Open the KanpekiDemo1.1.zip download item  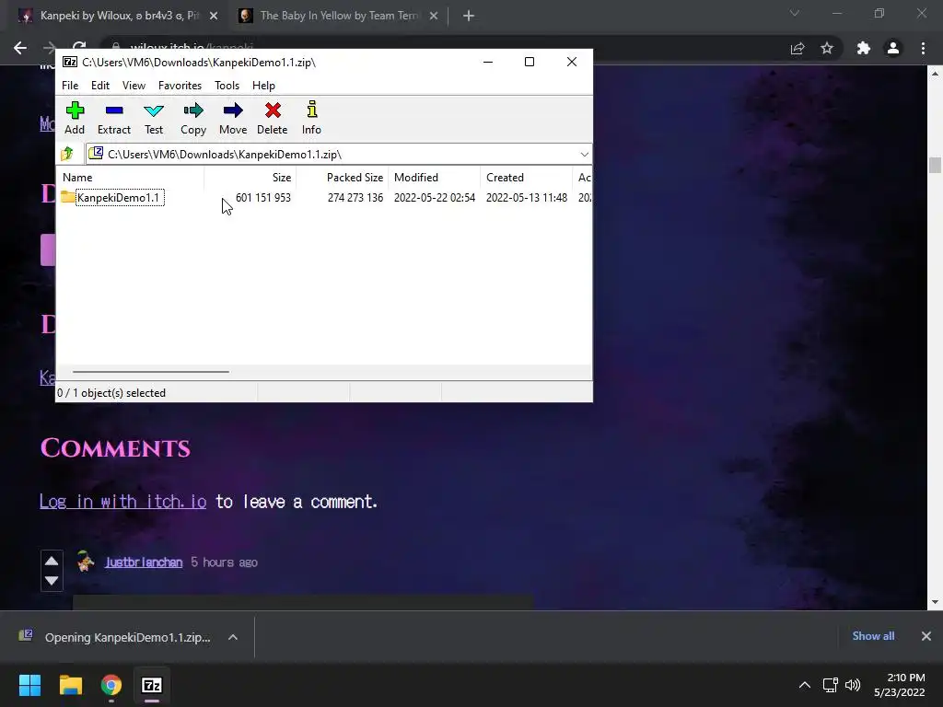(x=115, y=637)
